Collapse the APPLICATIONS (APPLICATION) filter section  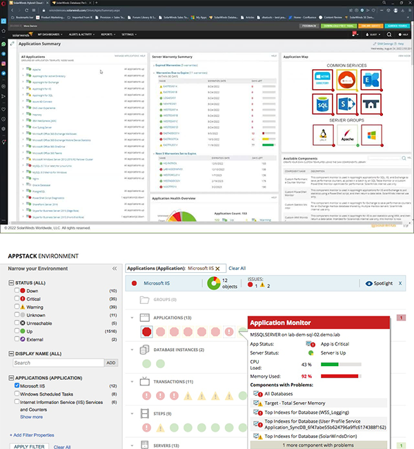coord(11,378)
